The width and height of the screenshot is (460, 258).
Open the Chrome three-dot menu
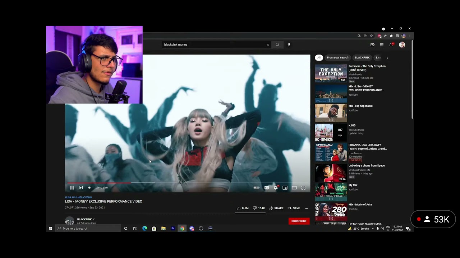pos(410,36)
